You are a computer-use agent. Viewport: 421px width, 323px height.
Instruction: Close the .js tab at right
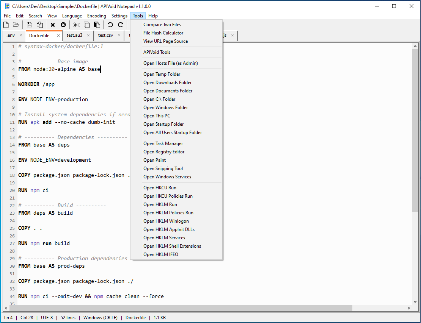point(232,35)
